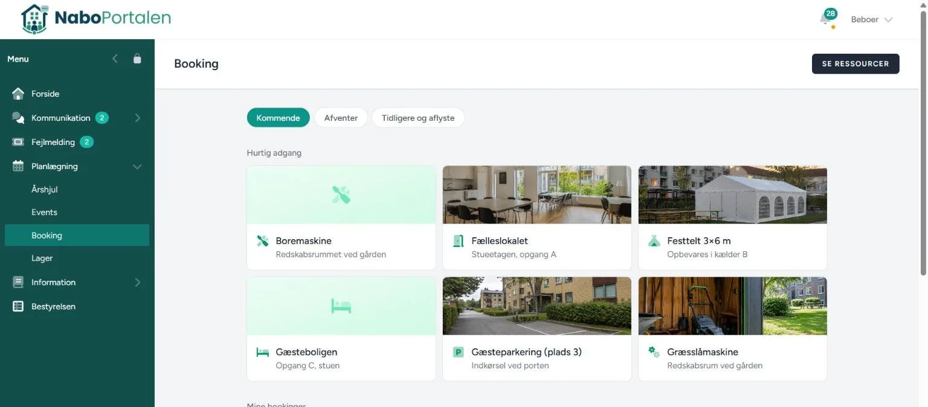Open Lager under Planlægning
This screenshot has width=928, height=407.
pos(42,258)
